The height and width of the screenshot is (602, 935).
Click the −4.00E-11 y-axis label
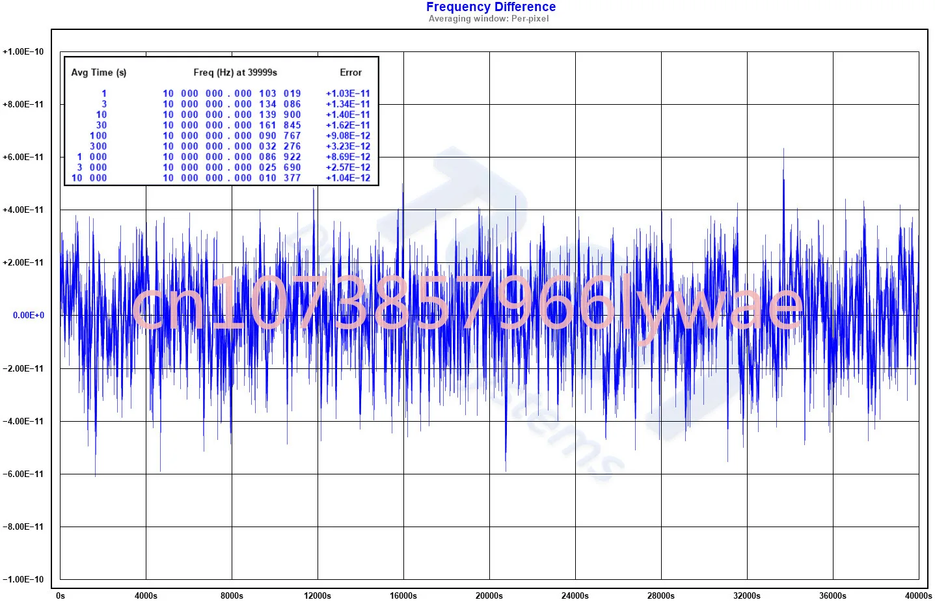[x=23, y=422]
